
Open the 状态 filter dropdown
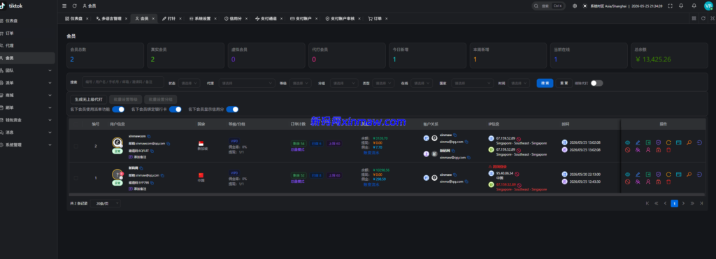(189, 83)
